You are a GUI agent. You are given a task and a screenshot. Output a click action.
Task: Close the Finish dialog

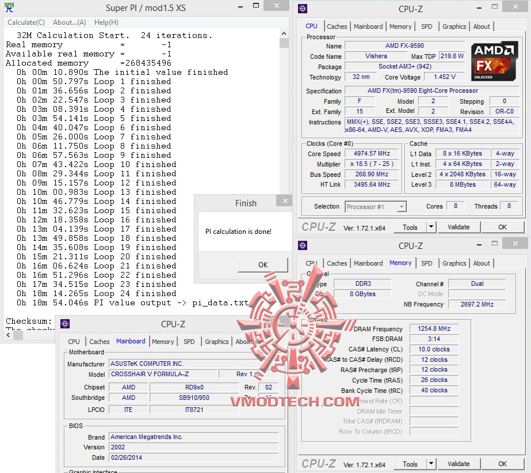click(x=285, y=200)
